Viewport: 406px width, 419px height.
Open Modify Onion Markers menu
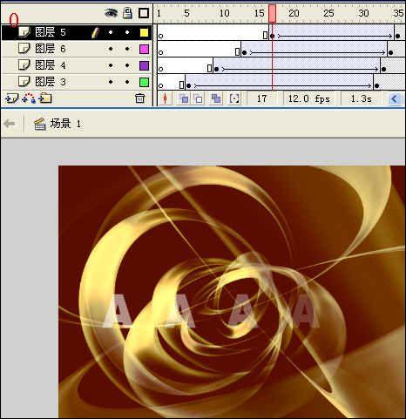pyautogui.click(x=234, y=99)
